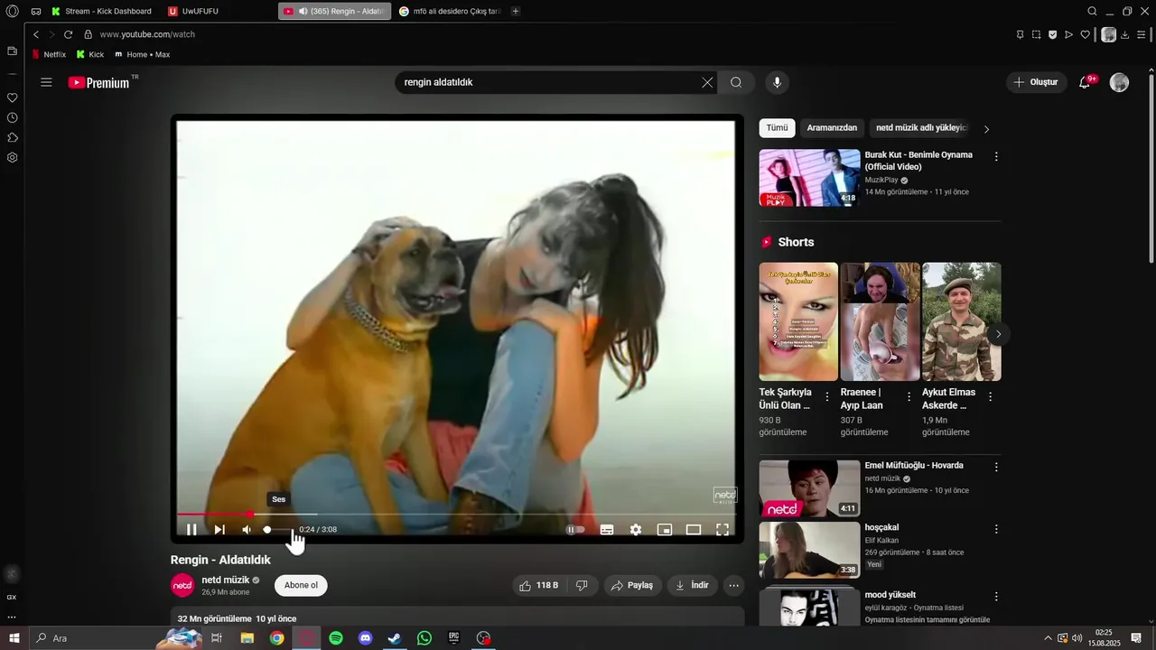The width and height of the screenshot is (1156, 650).
Task: Open Steam from the taskbar
Action: pyautogui.click(x=395, y=638)
